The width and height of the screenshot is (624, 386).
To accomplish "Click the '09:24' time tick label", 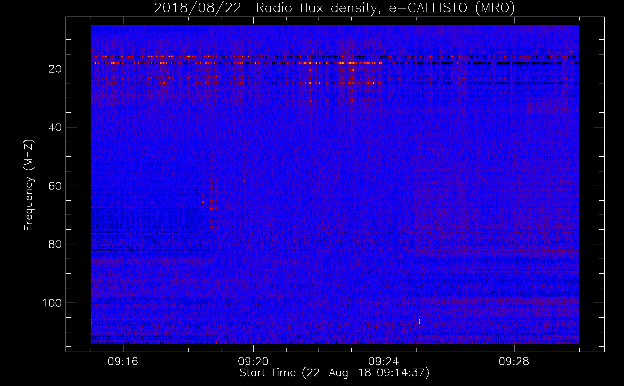I will point(384,362).
